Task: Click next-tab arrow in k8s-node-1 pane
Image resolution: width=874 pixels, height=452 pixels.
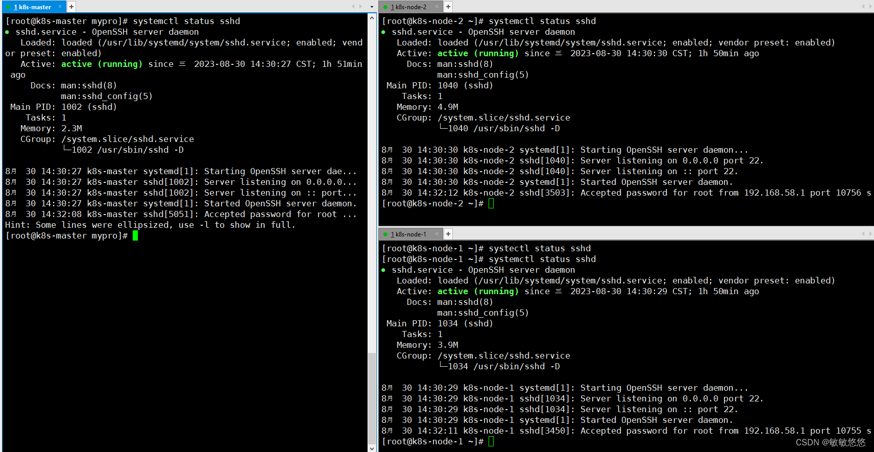Action: pos(870,234)
